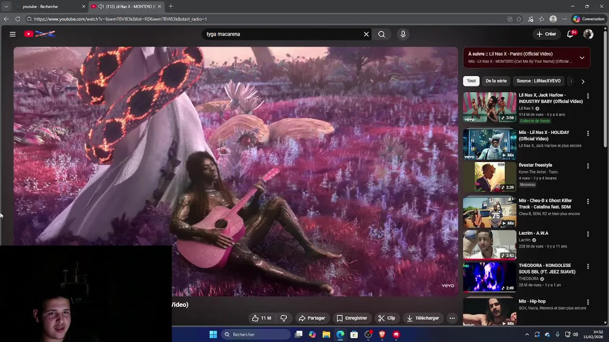Open the tab actions dropdown at top-left

coord(6,6)
